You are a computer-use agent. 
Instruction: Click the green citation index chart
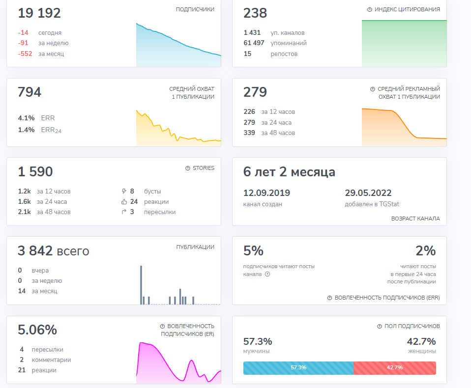click(404, 44)
